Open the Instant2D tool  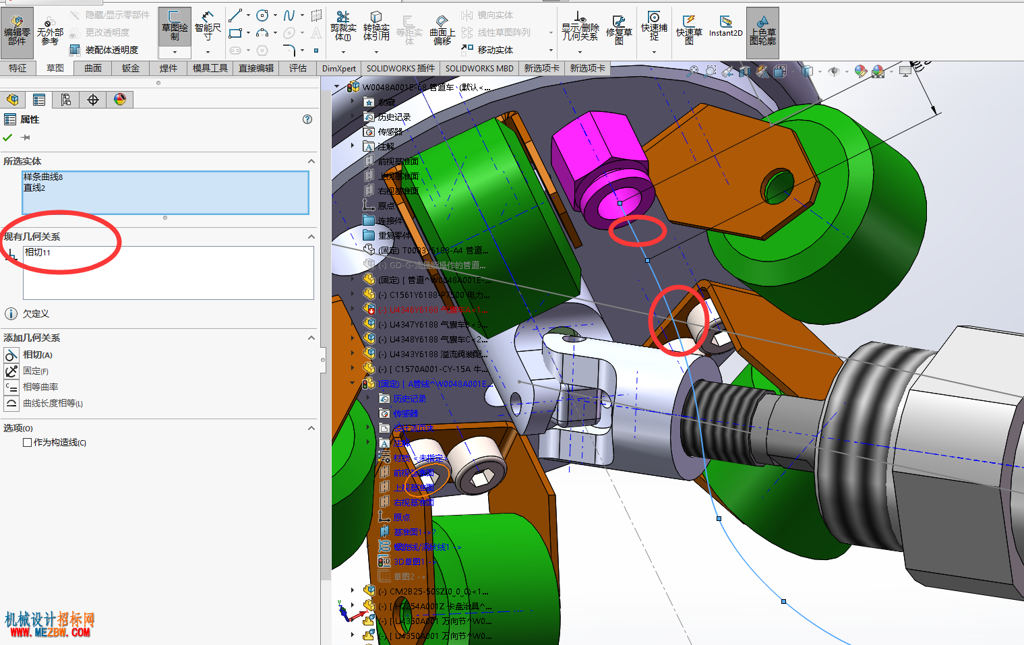725,27
